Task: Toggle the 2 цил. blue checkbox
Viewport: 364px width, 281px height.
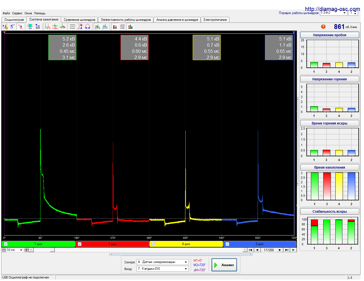Action: coord(227,244)
